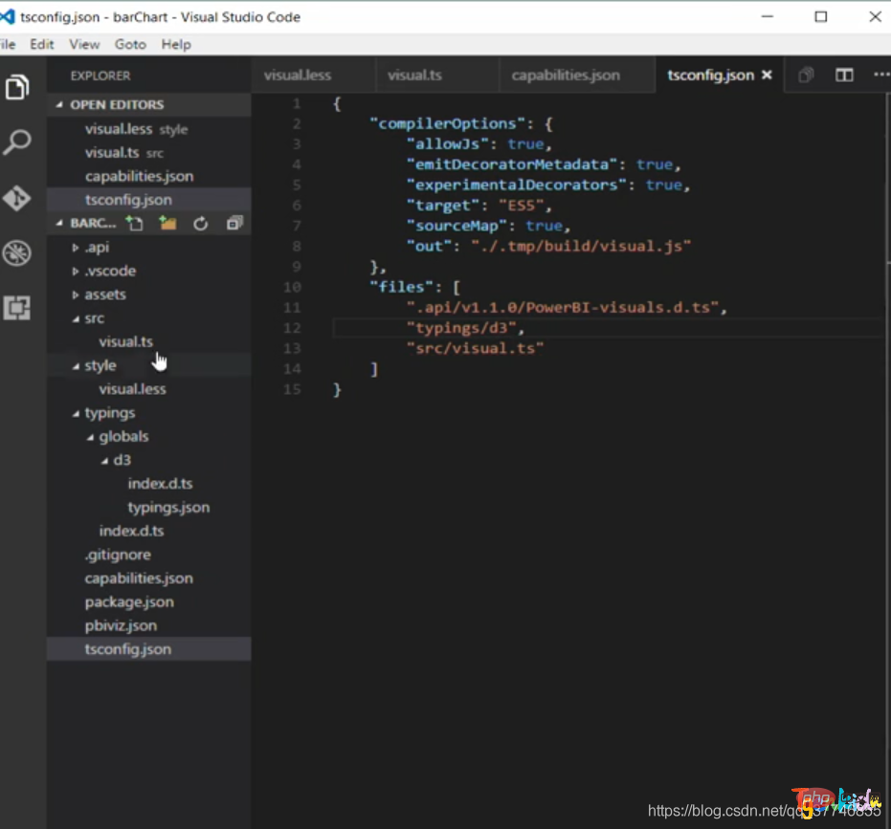
Task: Click the "allowJs" key on line 3
Action: 447,143
